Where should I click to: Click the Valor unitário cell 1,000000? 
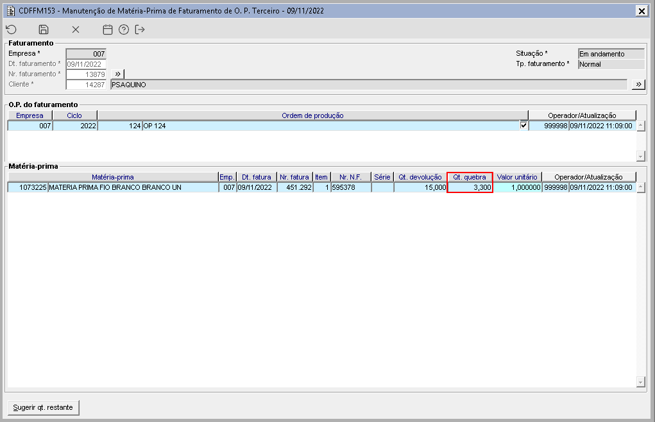click(518, 187)
